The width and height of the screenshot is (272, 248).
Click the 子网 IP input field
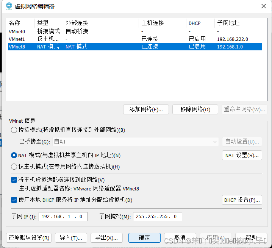(63, 217)
